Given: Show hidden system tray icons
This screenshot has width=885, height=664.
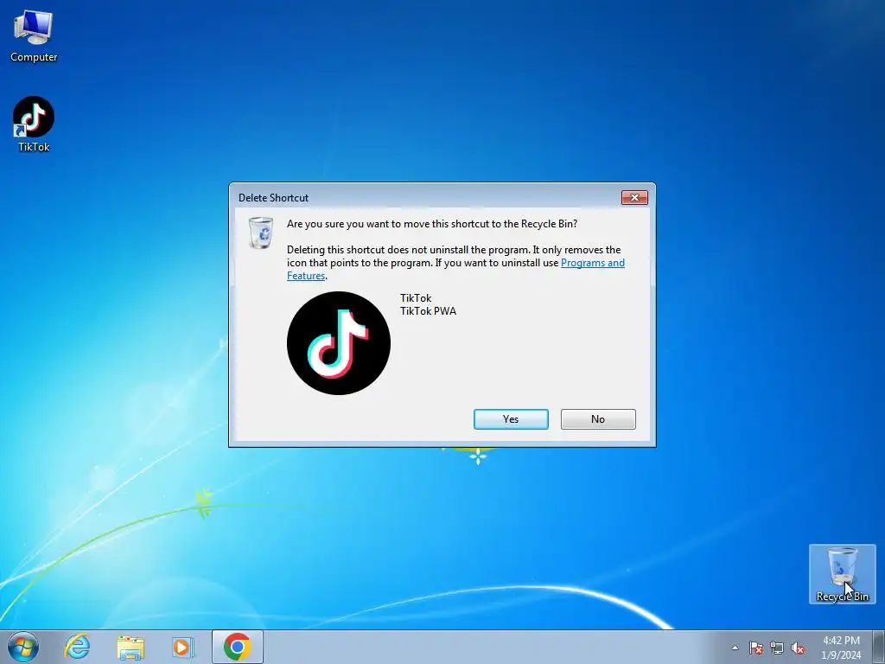Looking at the screenshot, I should click(x=735, y=648).
